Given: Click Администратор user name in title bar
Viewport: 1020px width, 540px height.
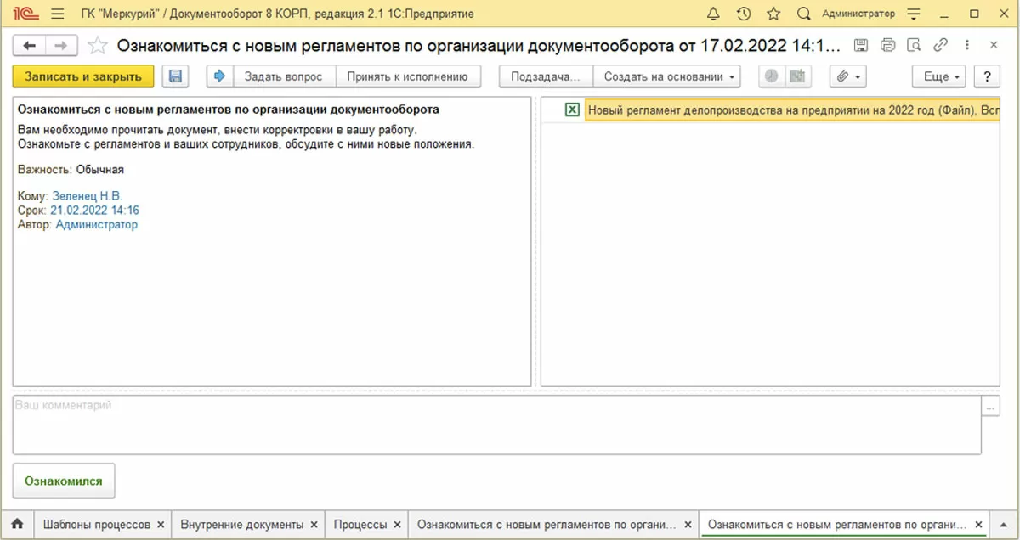Looking at the screenshot, I should point(858,14).
